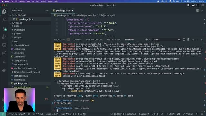Click Ln 98, Col 13 cursor position

(x=123, y=114)
